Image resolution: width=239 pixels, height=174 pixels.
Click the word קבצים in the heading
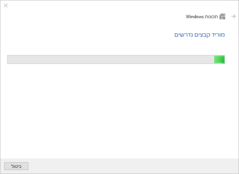coord(201,35)
